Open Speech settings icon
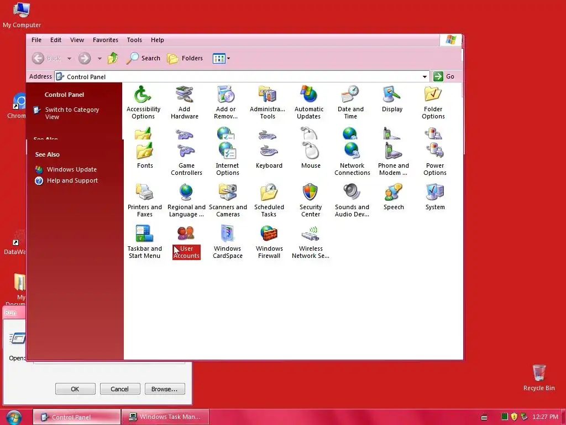566x425 pixels. (394, 197)
